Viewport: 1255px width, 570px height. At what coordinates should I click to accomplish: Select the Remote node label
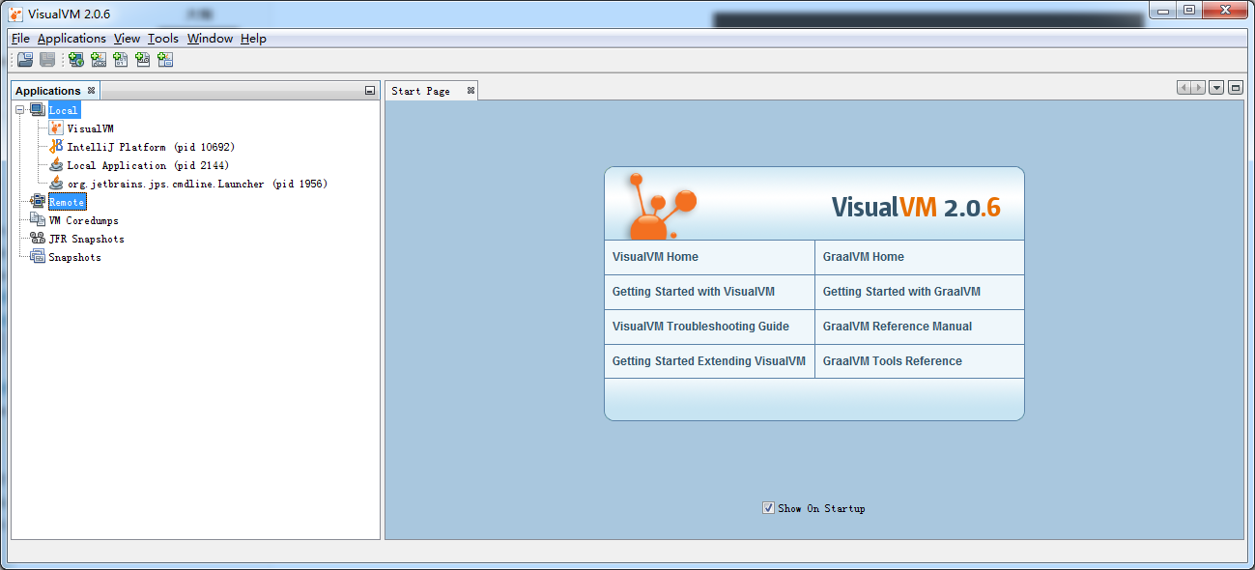coord(67,202)
